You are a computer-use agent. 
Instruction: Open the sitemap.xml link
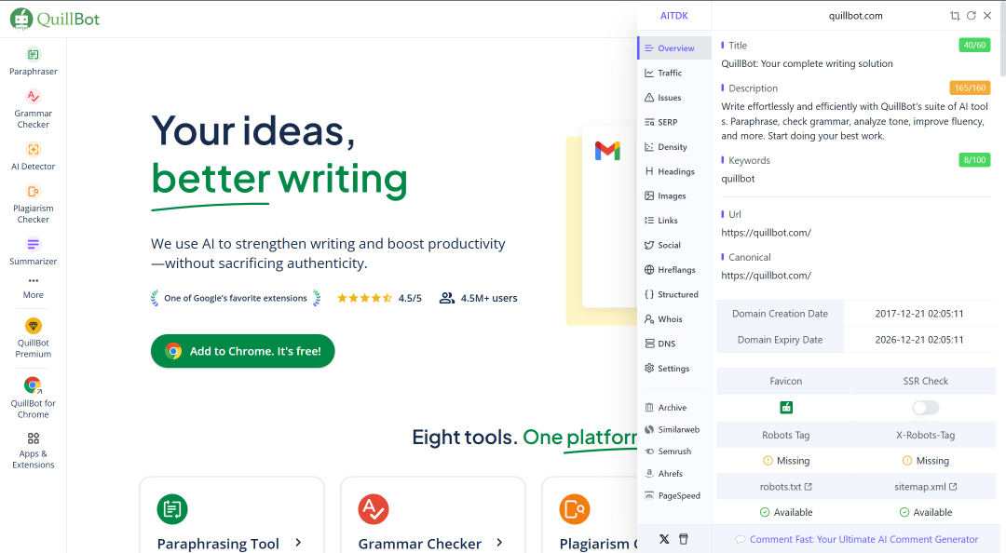(925, 487)
